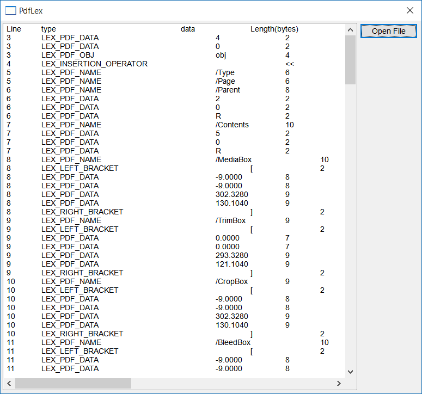Click the "/Parent" data value
Viewport: 422px width, 394px height.
point(228,90)
